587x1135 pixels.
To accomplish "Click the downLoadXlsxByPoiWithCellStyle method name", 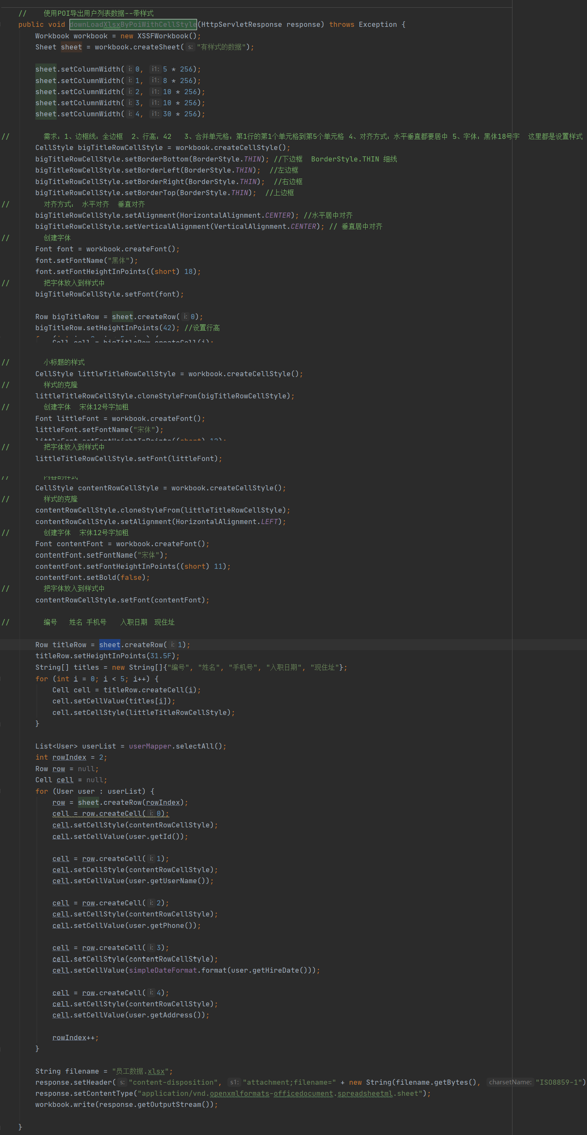I will (x=133, y=25).
